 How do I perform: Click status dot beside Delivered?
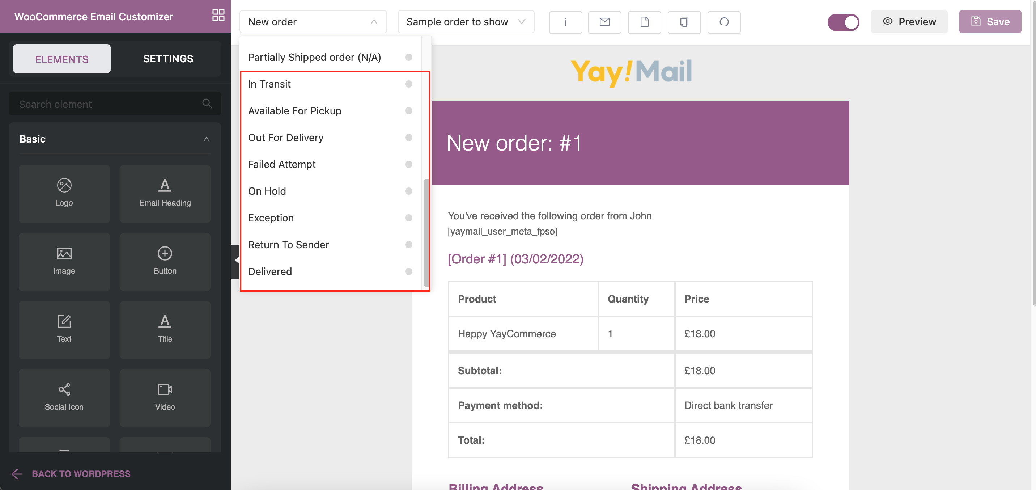tap(408, 271)
